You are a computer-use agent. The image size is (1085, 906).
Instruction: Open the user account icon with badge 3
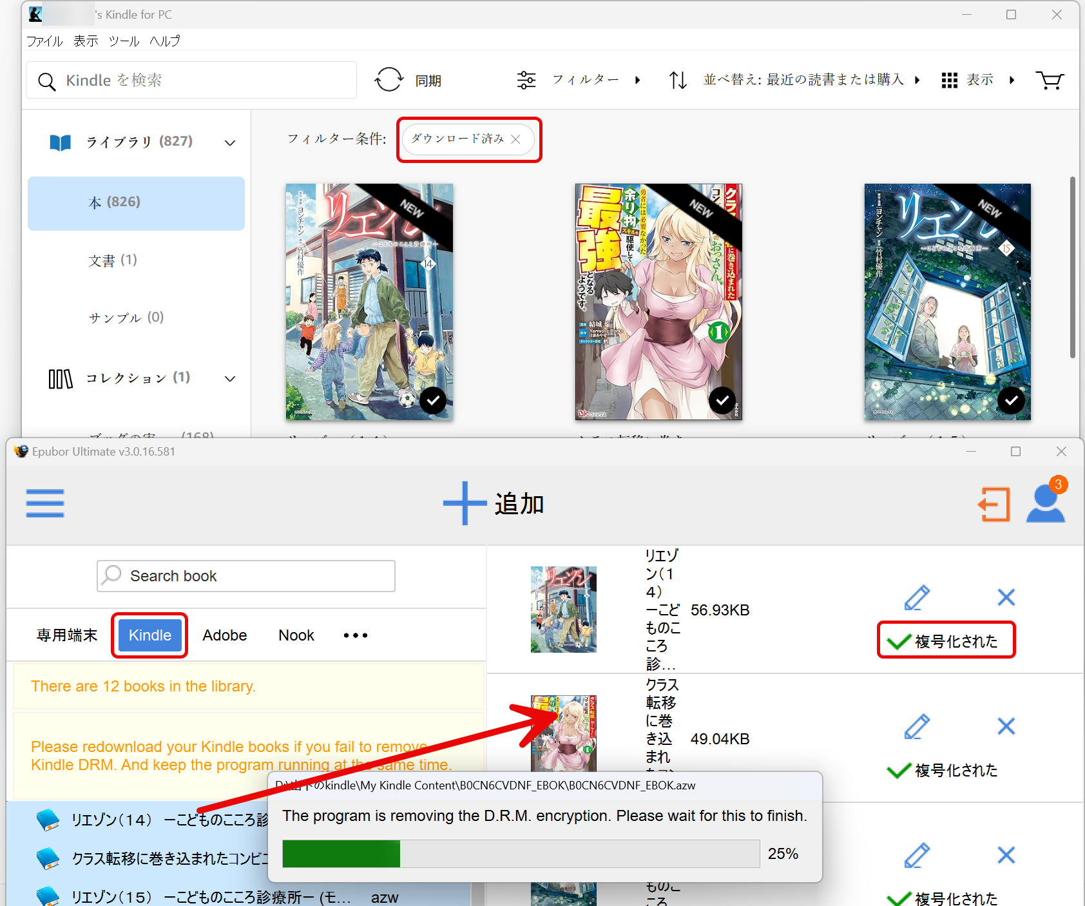1044,503
